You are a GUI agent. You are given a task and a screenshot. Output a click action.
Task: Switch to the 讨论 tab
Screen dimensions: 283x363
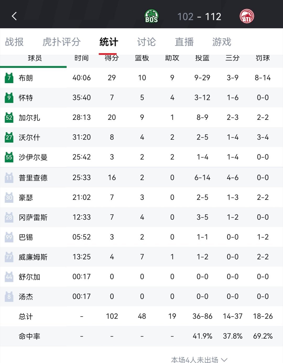[x=146, y=42]
